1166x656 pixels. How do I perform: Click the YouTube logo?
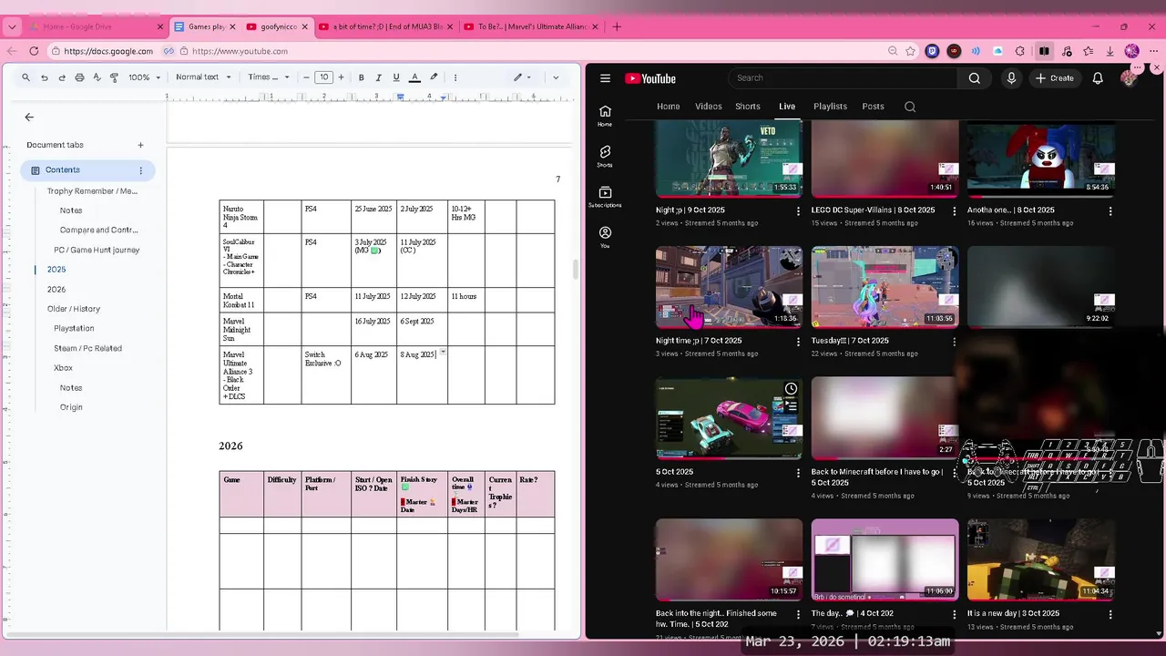point(650,78)
